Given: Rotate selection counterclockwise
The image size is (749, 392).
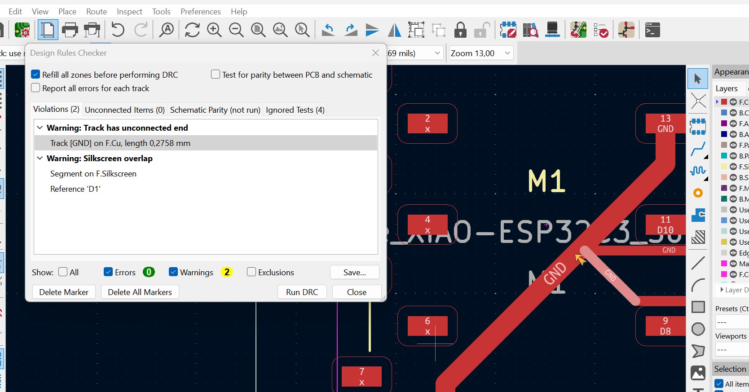Looking at the screenshot, I should click(328, 30).
